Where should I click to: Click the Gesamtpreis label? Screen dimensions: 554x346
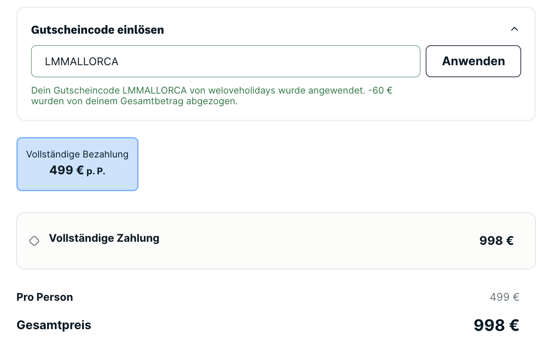pos(54,325)
